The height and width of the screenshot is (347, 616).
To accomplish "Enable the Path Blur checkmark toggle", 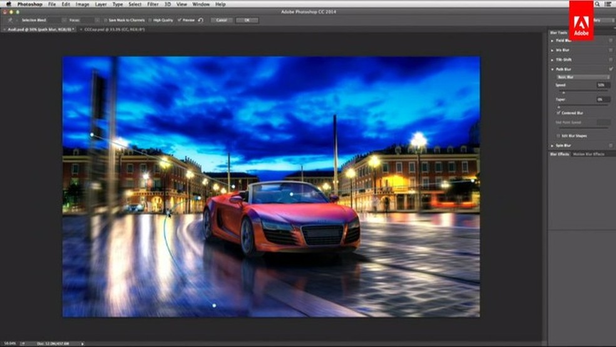I will [x=610, y=69].
